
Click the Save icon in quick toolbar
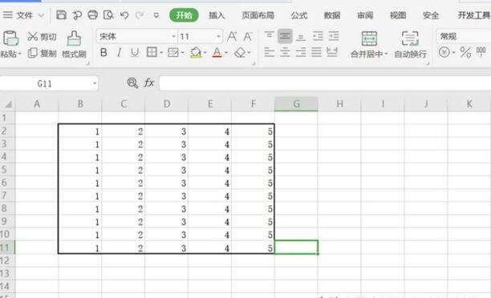61,14
